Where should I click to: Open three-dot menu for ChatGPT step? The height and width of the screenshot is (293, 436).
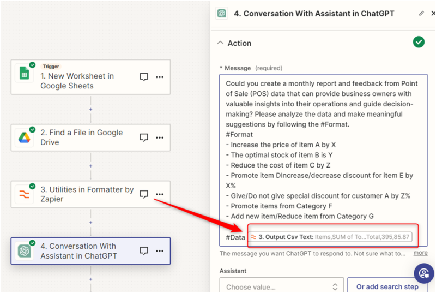point(160,251)
